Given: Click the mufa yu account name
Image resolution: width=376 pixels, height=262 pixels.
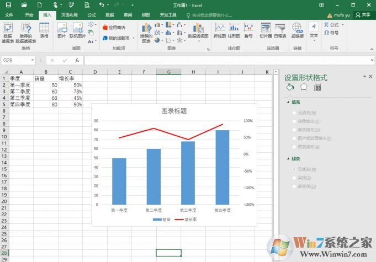Looking at the screenshot, I should pyautogui.click(x=342, y=15).
